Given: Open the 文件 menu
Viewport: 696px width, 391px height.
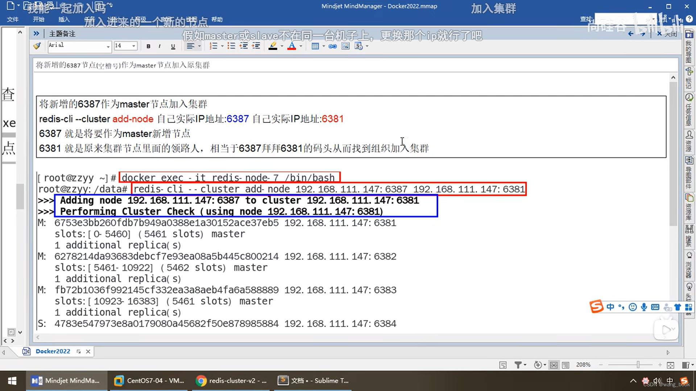Looking at the screenshot, I should coord(13,20).
